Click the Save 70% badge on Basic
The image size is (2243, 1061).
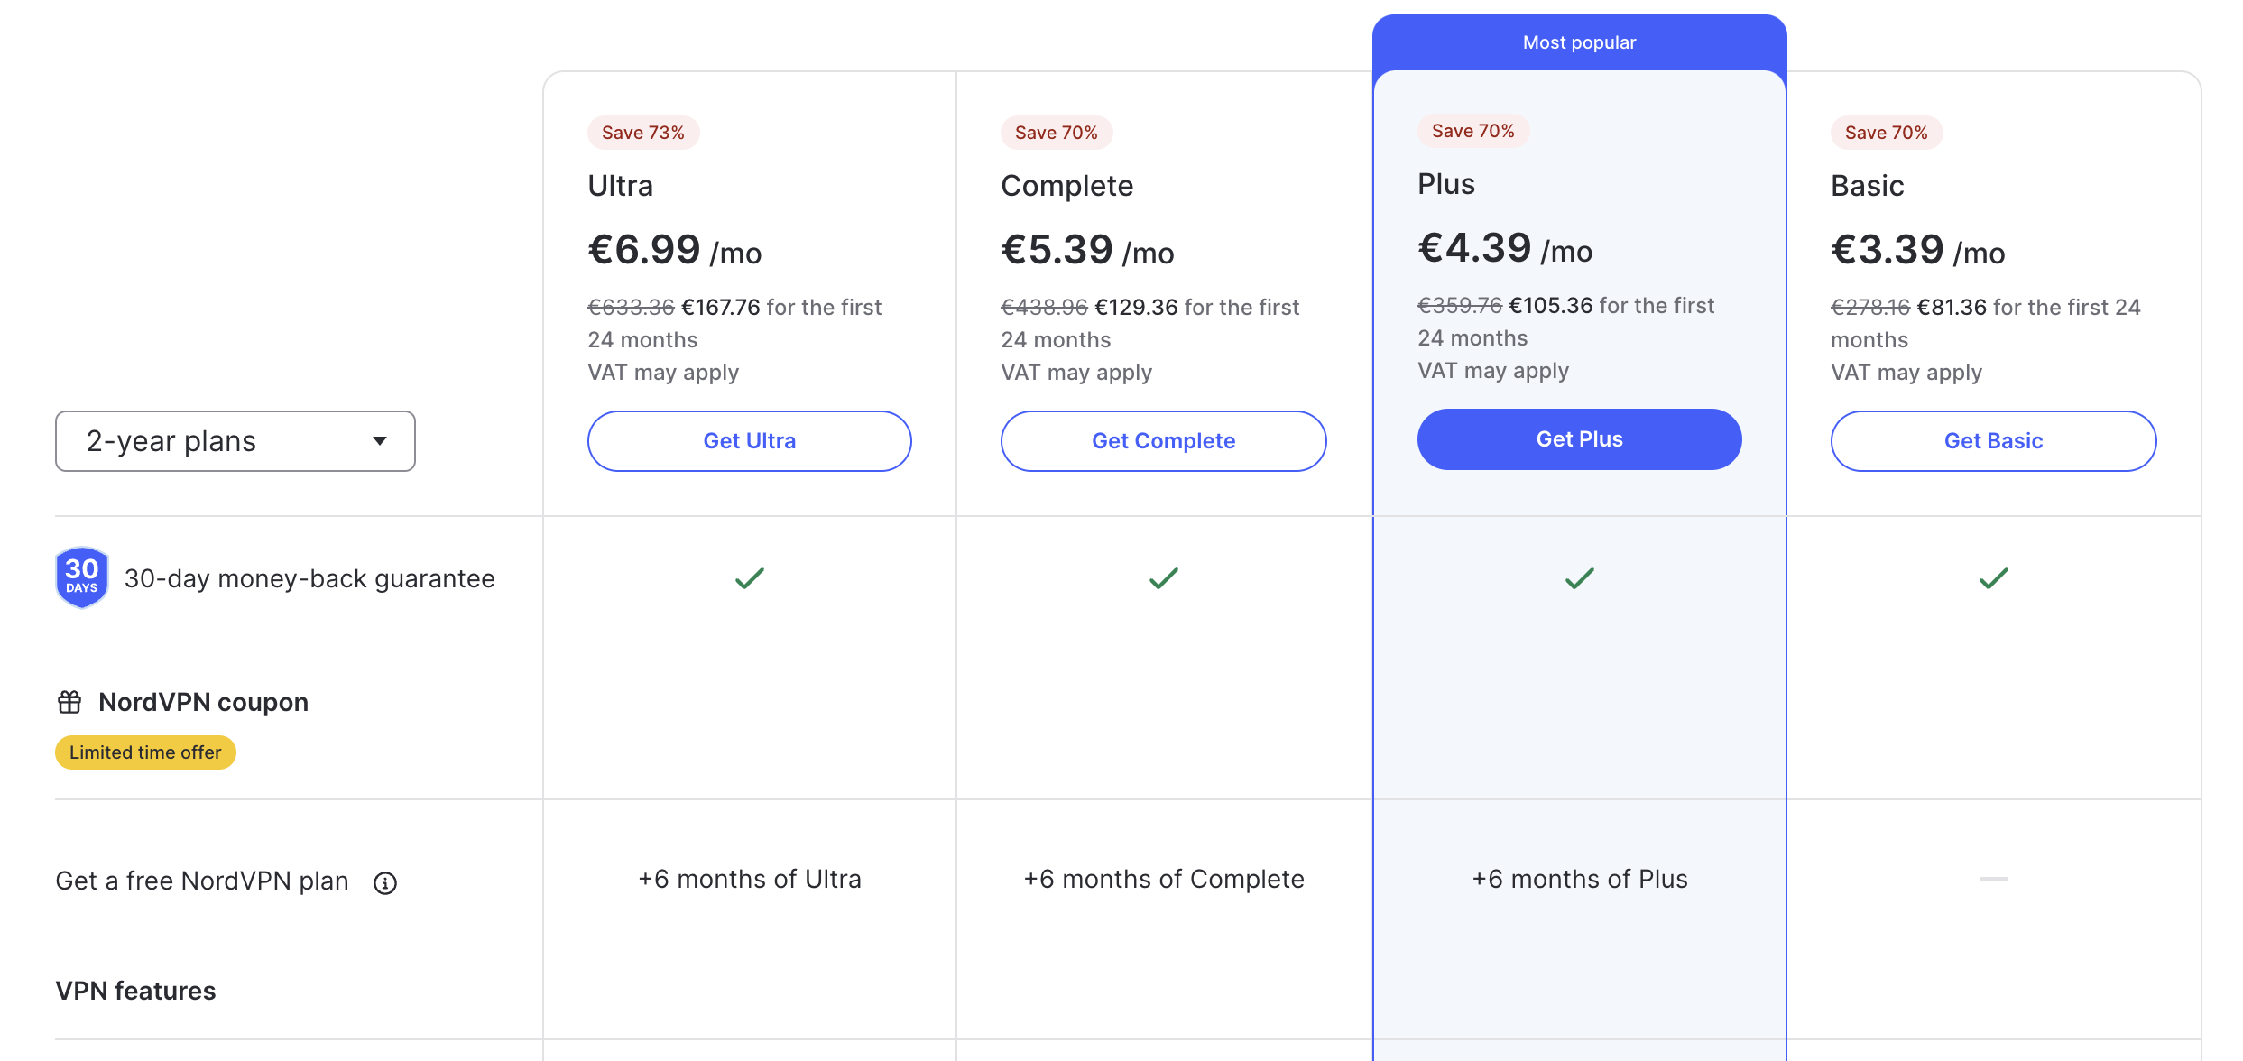[1886, 133]
